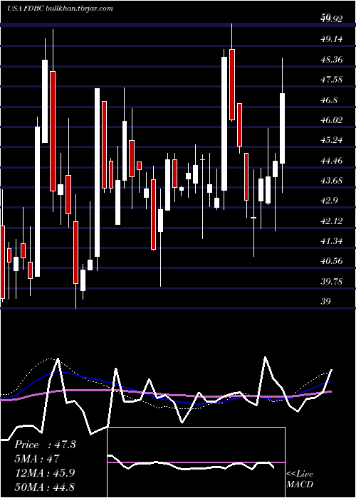This screenshot has height=498, width=356.
Task: Click the tallest red candlestick topping near 49.14
Action: 232,85
